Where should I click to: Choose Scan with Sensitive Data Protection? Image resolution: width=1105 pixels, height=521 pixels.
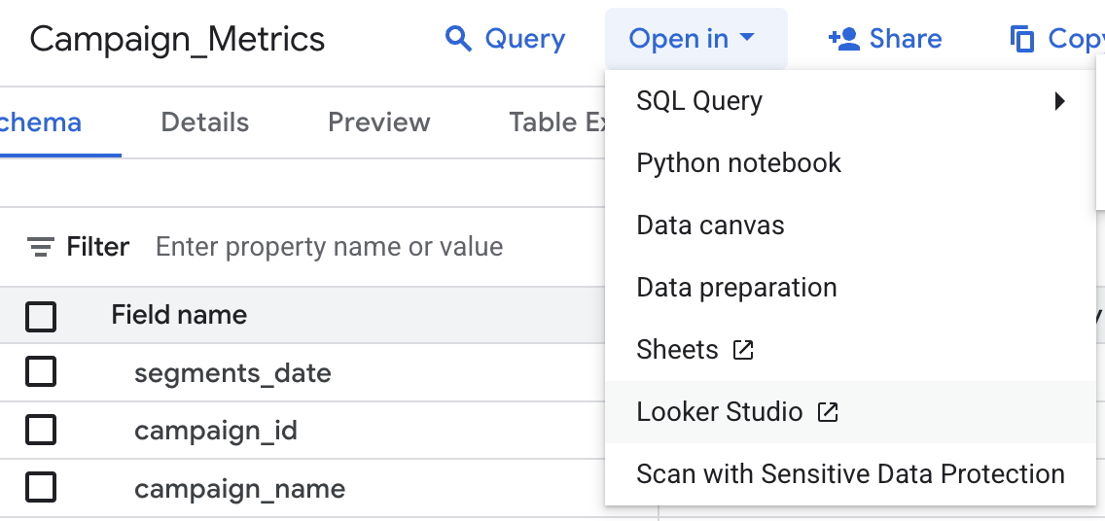click(x=850, y=474)
